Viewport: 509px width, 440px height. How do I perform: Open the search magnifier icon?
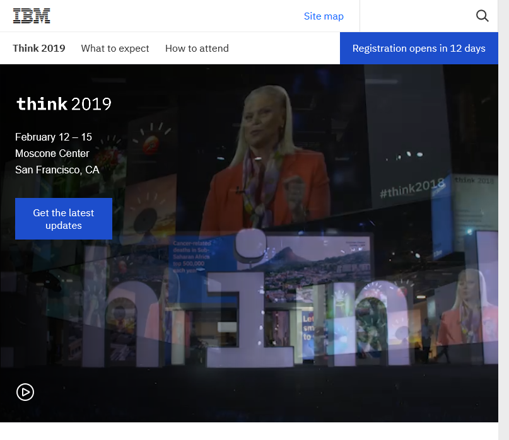click(x=482, y=16)
